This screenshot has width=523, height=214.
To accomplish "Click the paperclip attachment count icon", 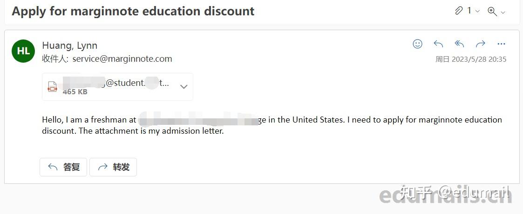I will coord(459,11).
